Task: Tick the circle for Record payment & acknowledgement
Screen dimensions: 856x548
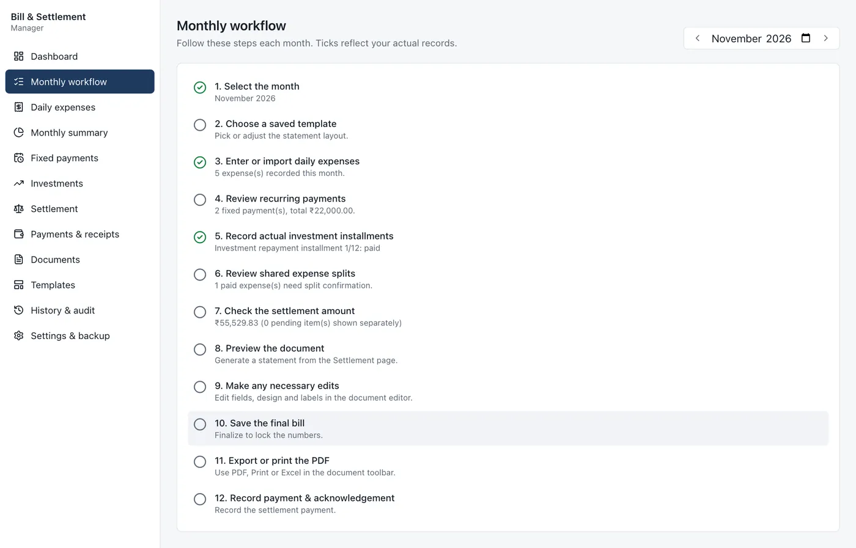Action: point(200,499)
